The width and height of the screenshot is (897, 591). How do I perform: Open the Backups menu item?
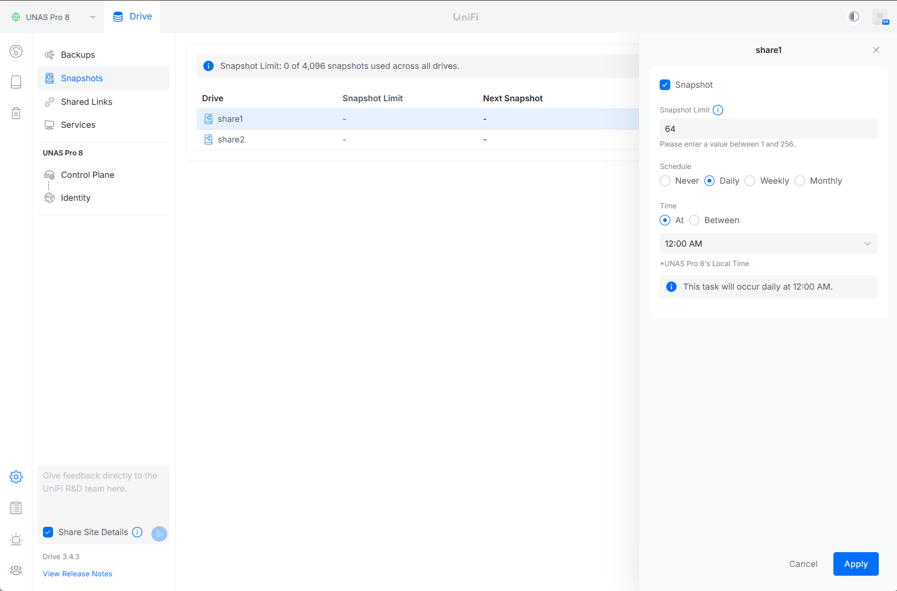point(78,55)
